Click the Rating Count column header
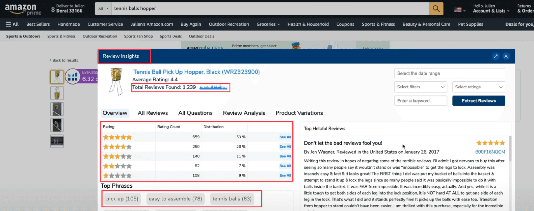 (169, 127)
